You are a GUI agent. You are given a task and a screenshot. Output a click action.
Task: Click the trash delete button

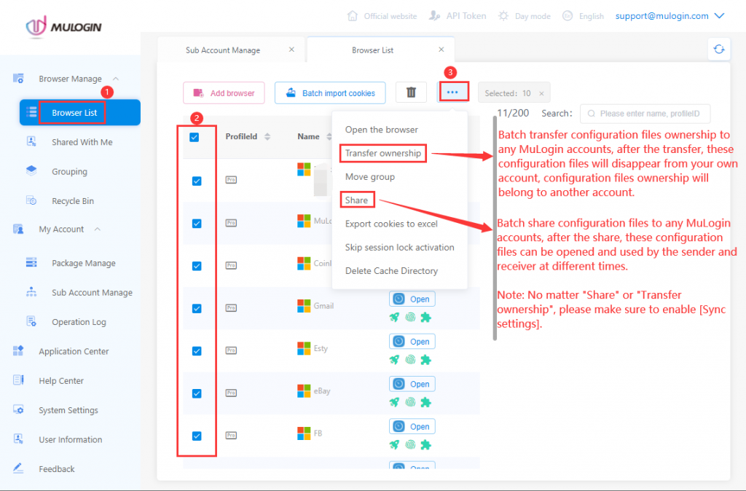(x=411, y=93)
